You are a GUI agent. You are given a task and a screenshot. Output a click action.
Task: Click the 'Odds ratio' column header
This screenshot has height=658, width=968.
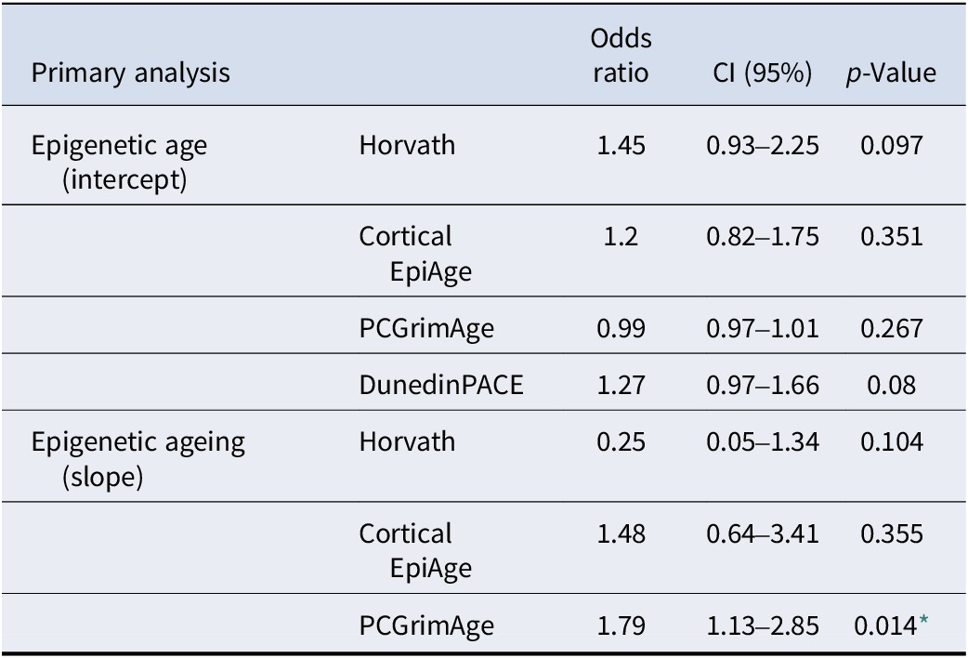[x=621, y=56]
